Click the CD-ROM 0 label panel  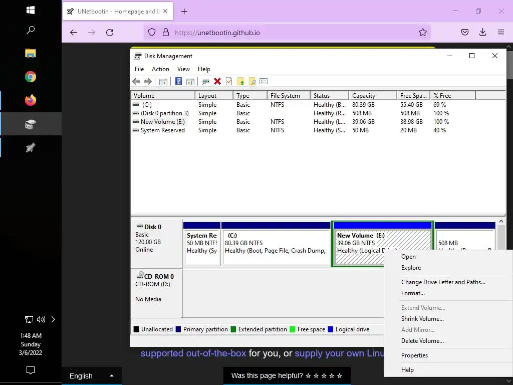(156, 293)
